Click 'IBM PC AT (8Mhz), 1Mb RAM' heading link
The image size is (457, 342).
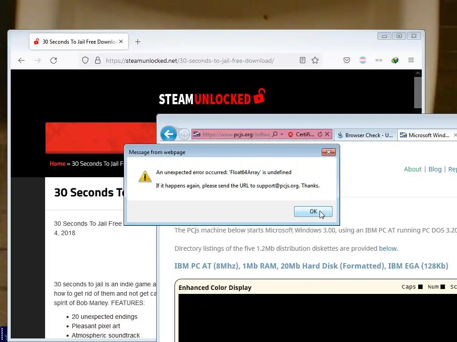tap(311, 266)
